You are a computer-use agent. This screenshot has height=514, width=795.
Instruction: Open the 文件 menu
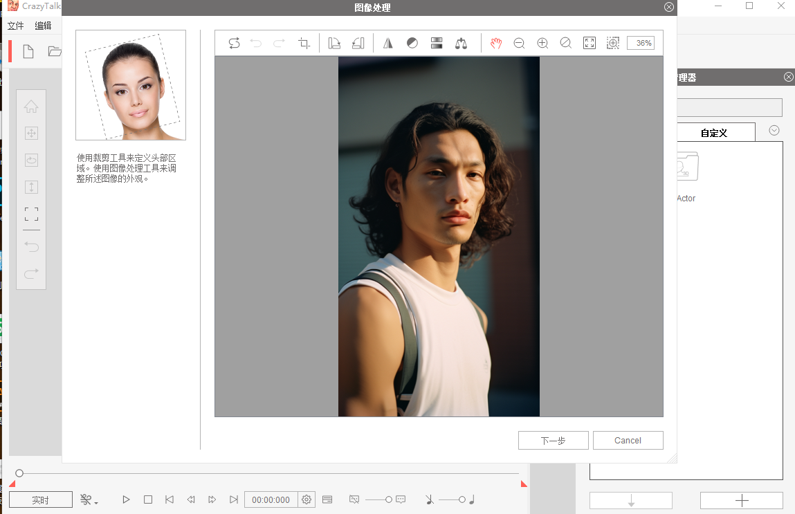click(15, 26)
